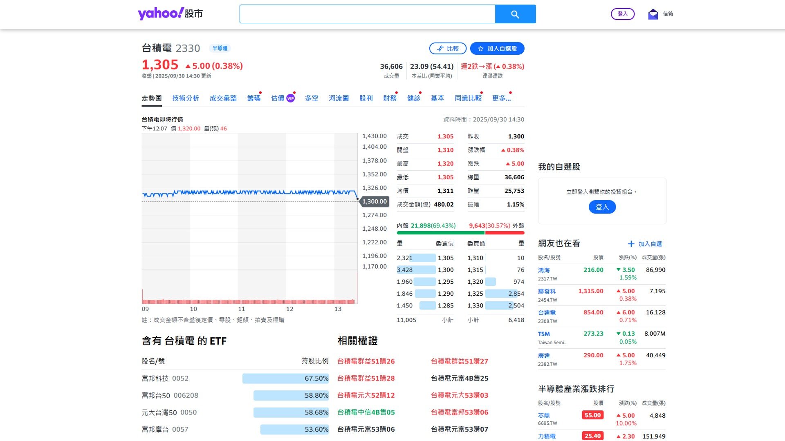The width and height of the screenshot is (785, 441).
Task: Click the compare icon in 比較 button
Action: (440, 49)
